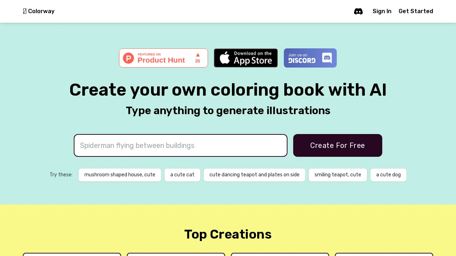
Task: Select the 'a cute cat' prompt chip
Action: [x=182, y=175]
